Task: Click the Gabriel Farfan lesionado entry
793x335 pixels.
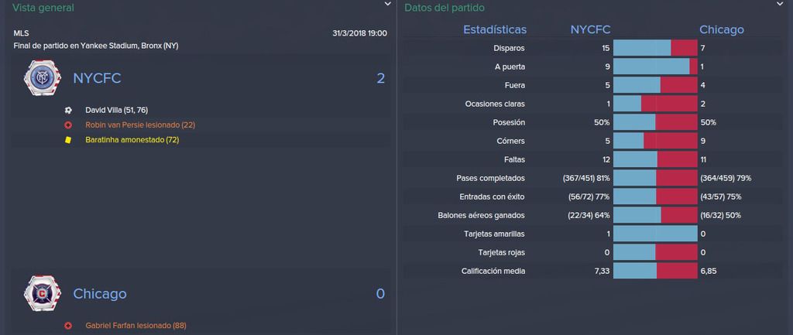Action: pyautogui.click(x=136, y=326)
